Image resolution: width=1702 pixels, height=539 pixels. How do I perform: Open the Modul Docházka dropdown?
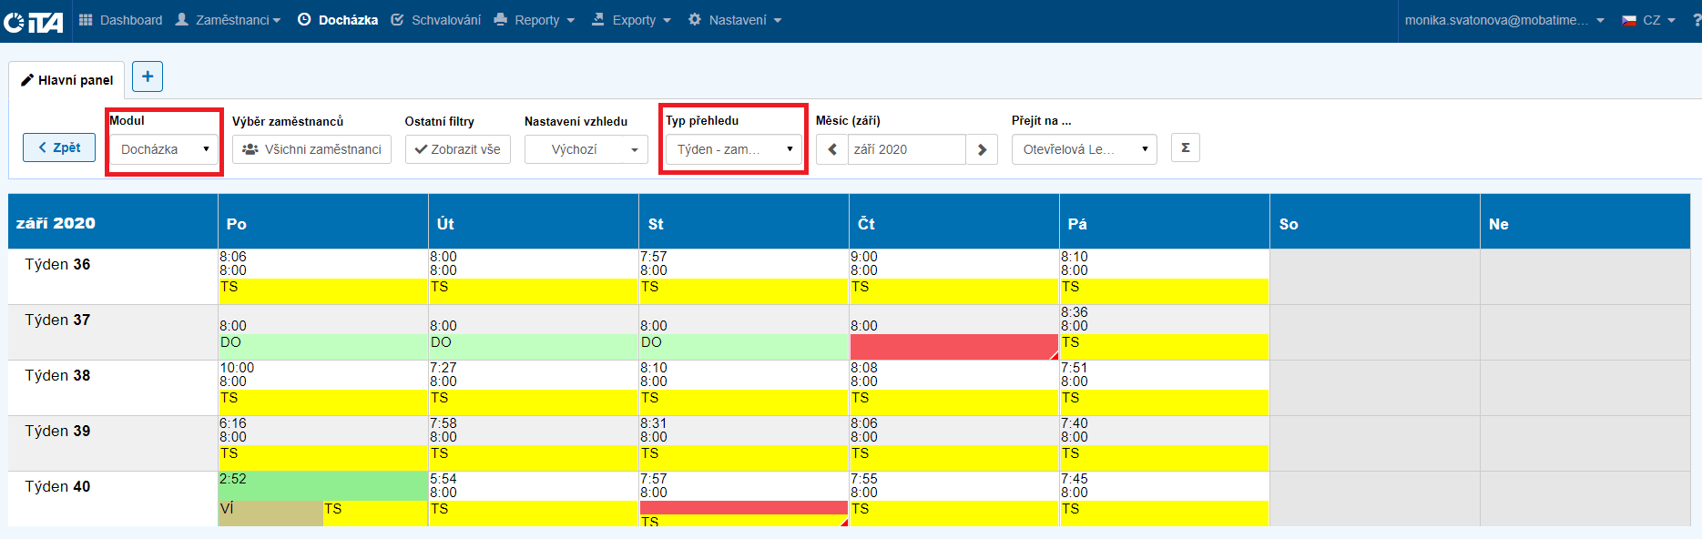click(164, 149)
